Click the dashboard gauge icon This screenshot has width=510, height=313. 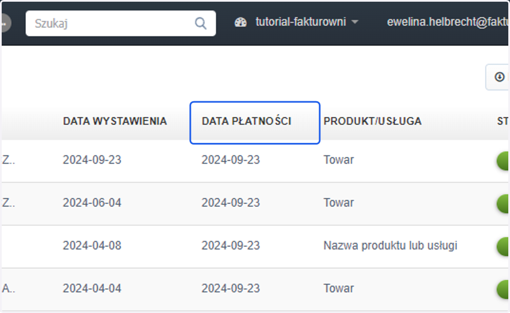241,22
